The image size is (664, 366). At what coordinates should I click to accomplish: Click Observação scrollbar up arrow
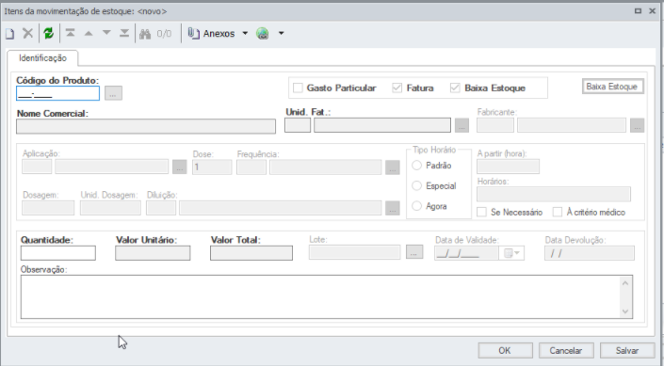(x=625, y=283)
